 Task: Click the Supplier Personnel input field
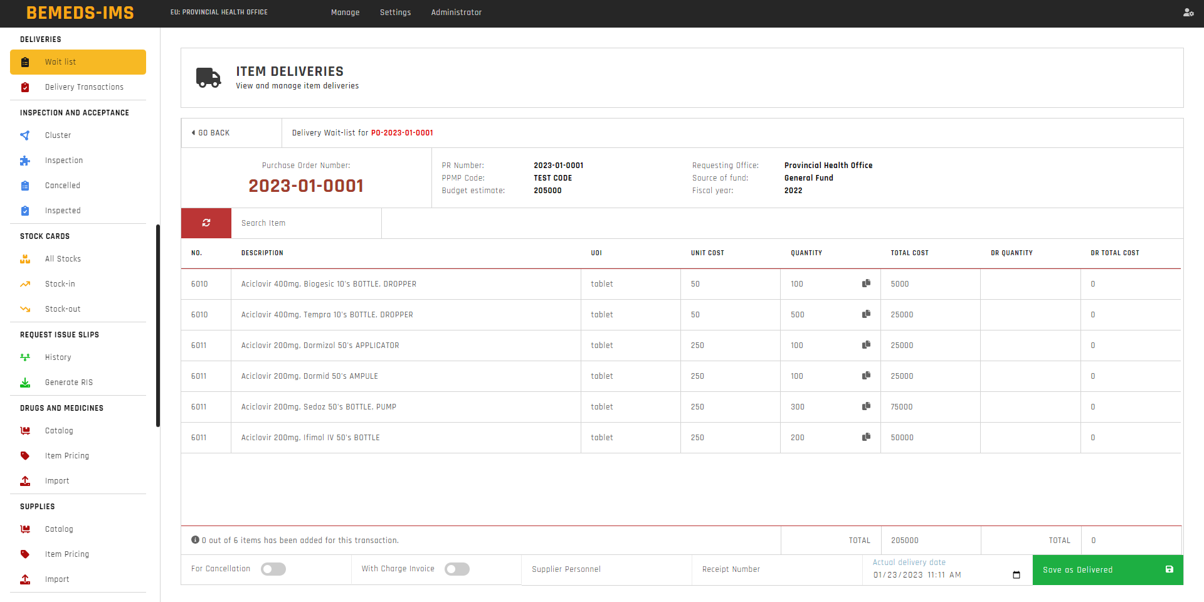click(606, 569)
